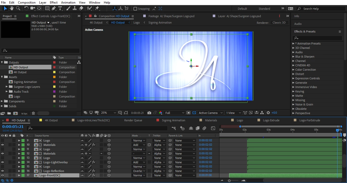This screenshot has width=347, height=183.
Task: Expand the Audio Track folder
Action: (7, 92)
